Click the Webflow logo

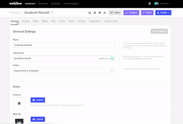(x=16, y=3)
